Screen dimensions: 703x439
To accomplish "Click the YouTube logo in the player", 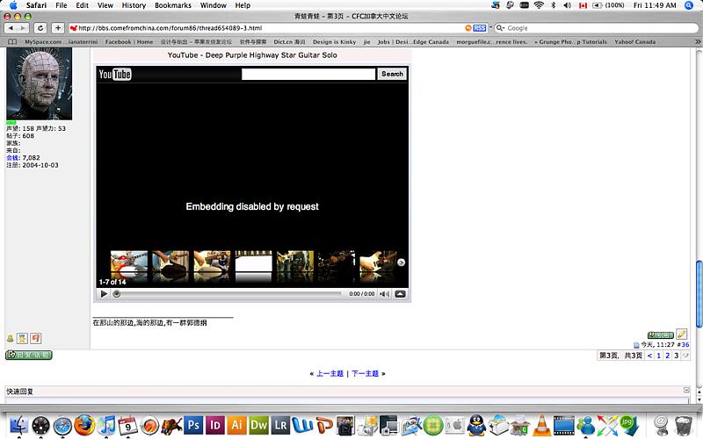I will point(115,74).
